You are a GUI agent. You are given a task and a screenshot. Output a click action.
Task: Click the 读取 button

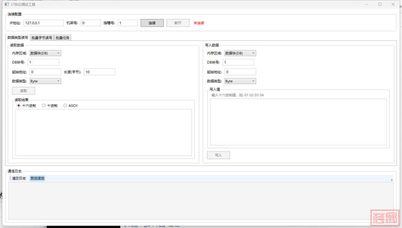click(x=23, y=91)
